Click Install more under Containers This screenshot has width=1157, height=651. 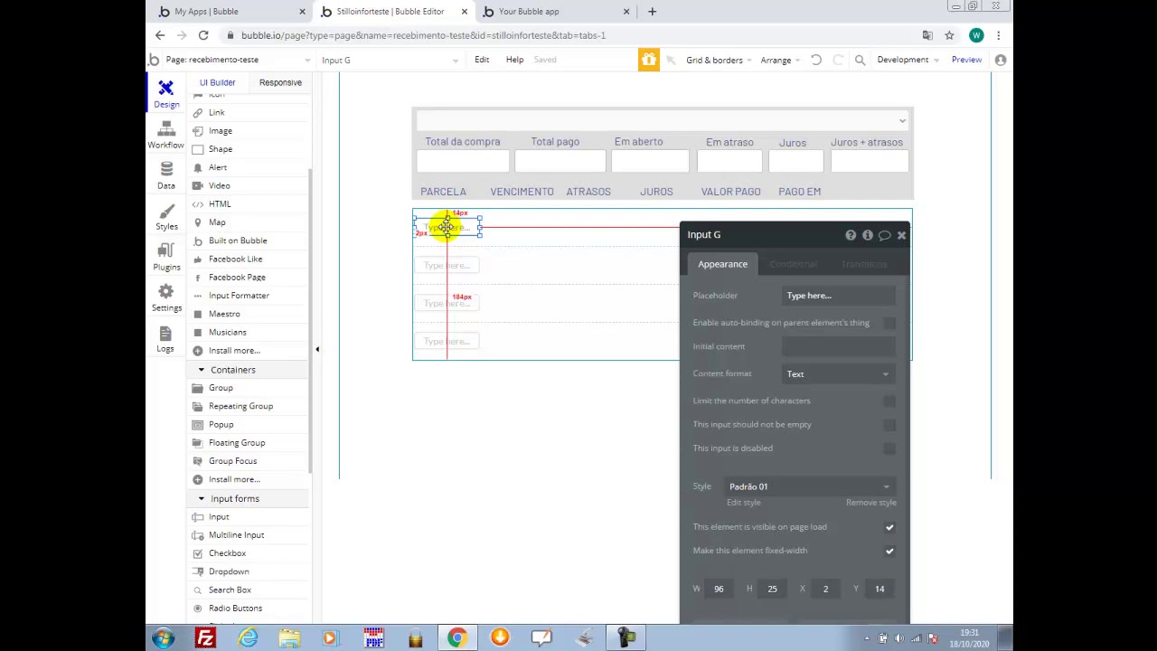coord(234,479)
